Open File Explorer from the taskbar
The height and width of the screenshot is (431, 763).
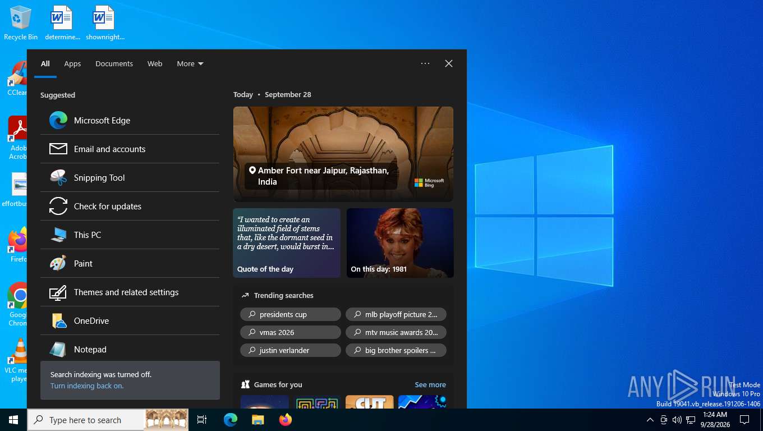click(258, 420)
